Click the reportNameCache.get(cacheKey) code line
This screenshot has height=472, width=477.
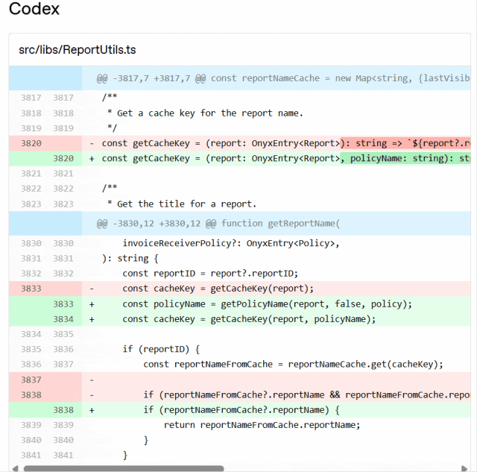tap(293, 365)
